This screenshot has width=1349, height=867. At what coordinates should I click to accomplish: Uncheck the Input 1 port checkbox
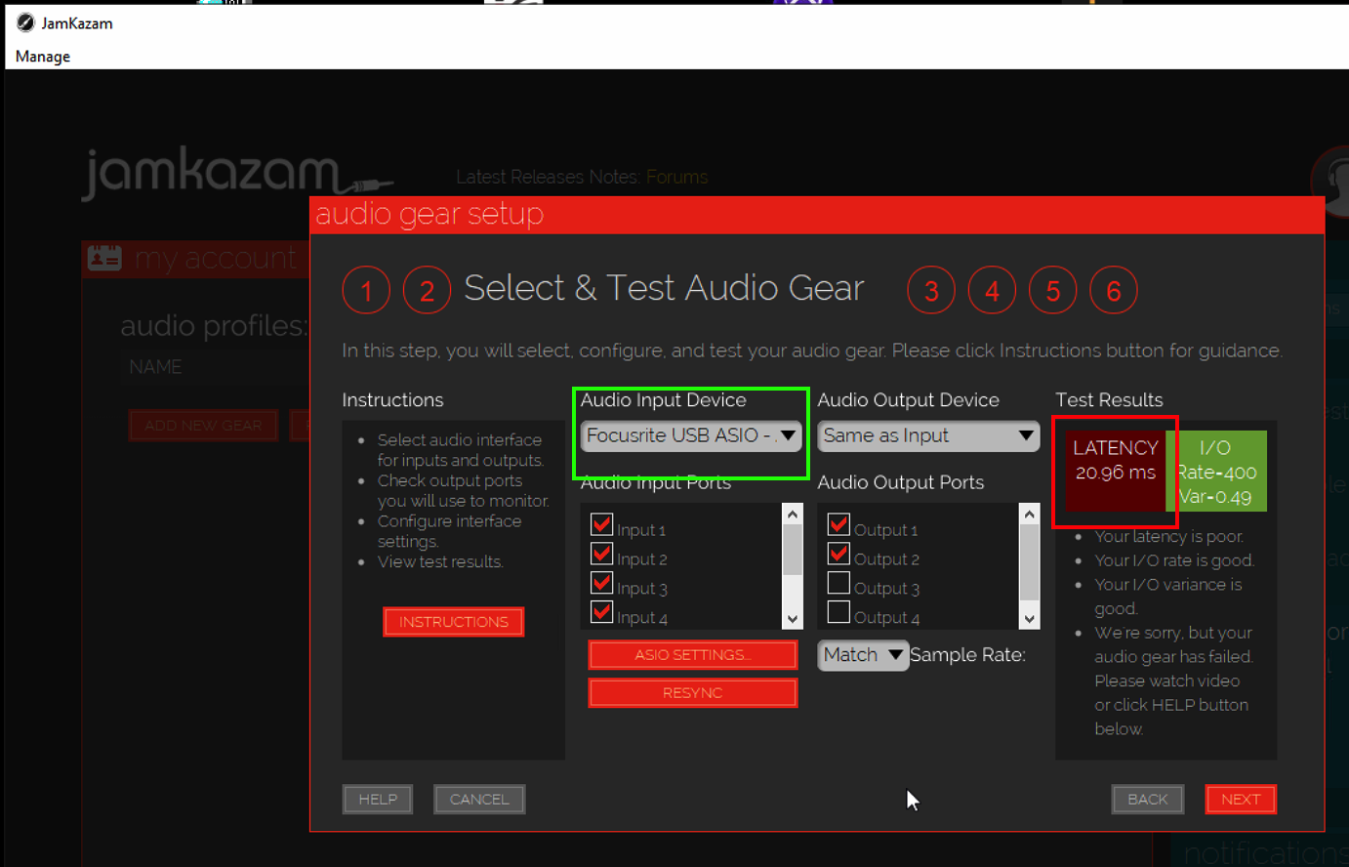[x=602, y=525]
